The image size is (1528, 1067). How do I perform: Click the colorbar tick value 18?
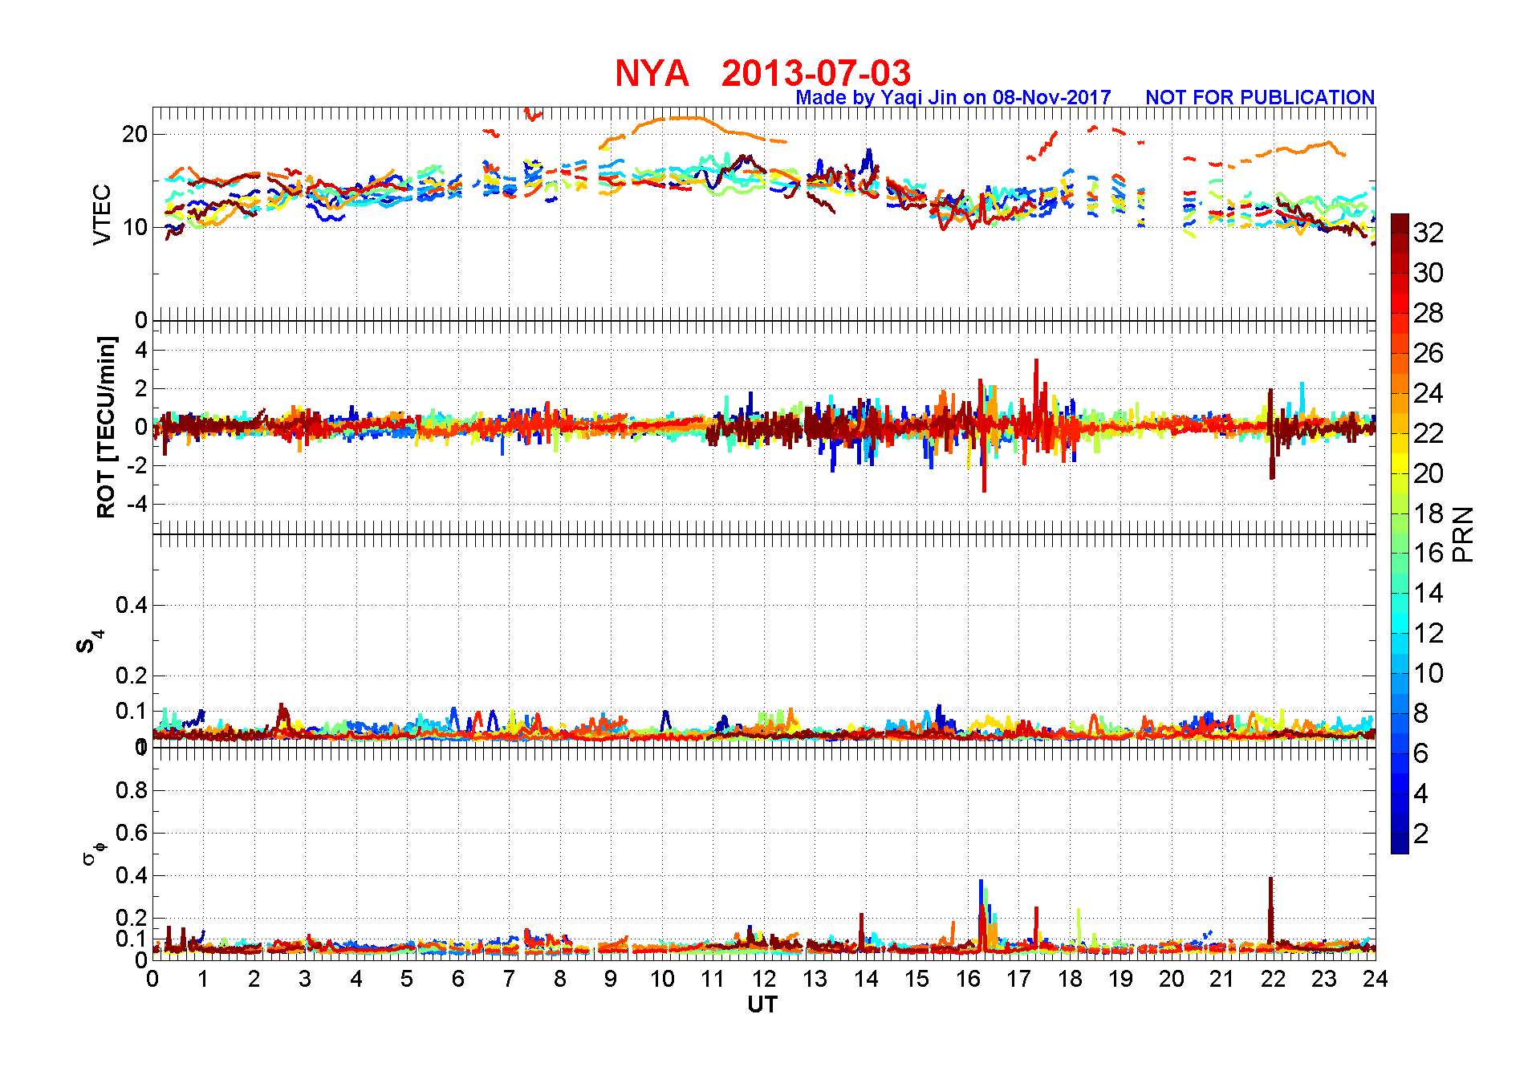pos(1428,513)
